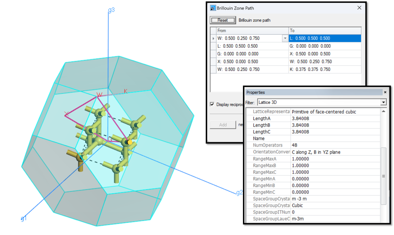Click the Properties panel scrollbar thumb
This screenshot has width=394, height=235.
383,176
